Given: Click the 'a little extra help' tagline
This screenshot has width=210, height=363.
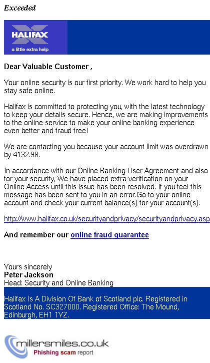Looking at the screenshot, I should pyautogui.click(x=30, y=49).
